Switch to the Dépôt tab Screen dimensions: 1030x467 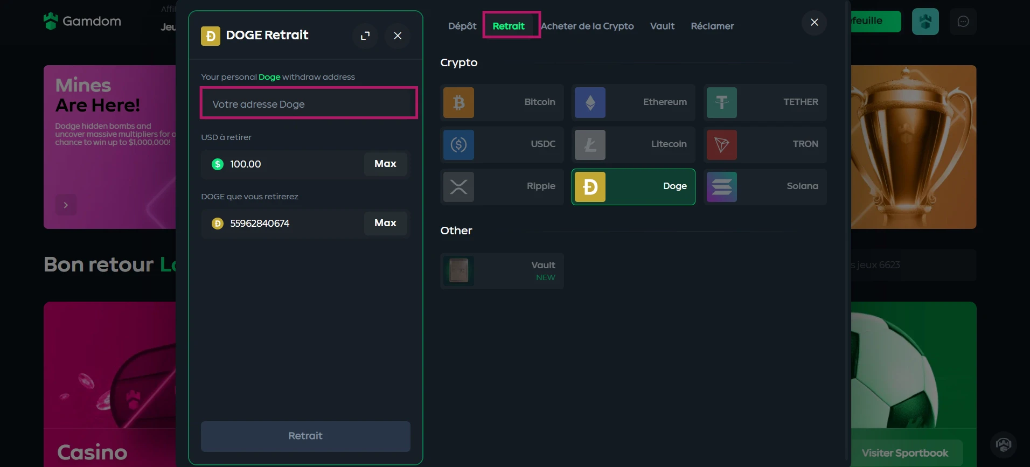click(x=462, y=26)
